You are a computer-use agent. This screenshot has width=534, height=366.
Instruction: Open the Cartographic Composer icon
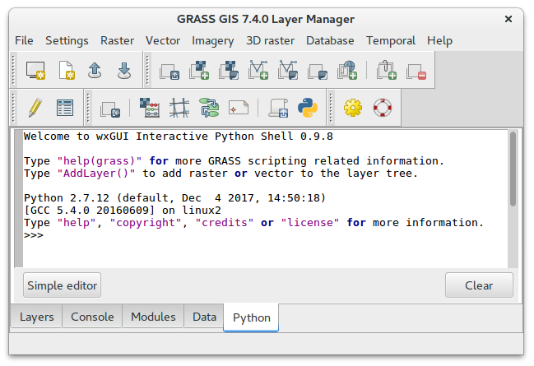239,108
